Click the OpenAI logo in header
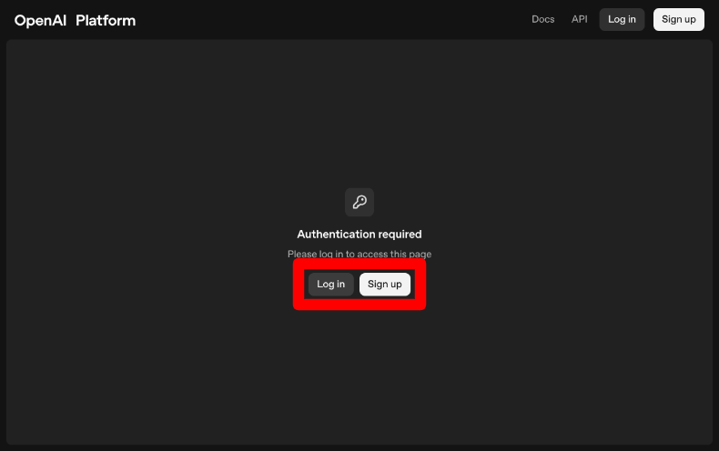 (40, 21)
